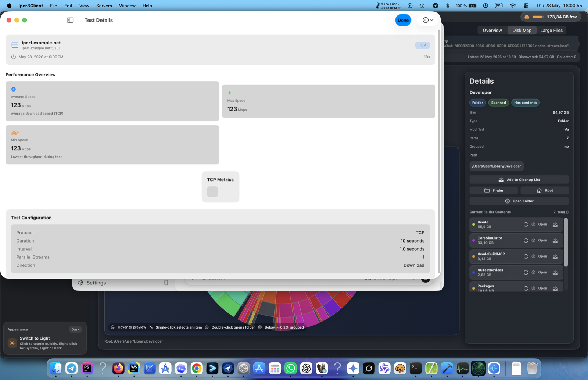The width and height of the screenshot is (588, 380).
Task: Open Control Center from menu bar
Action: click(526, 6)
